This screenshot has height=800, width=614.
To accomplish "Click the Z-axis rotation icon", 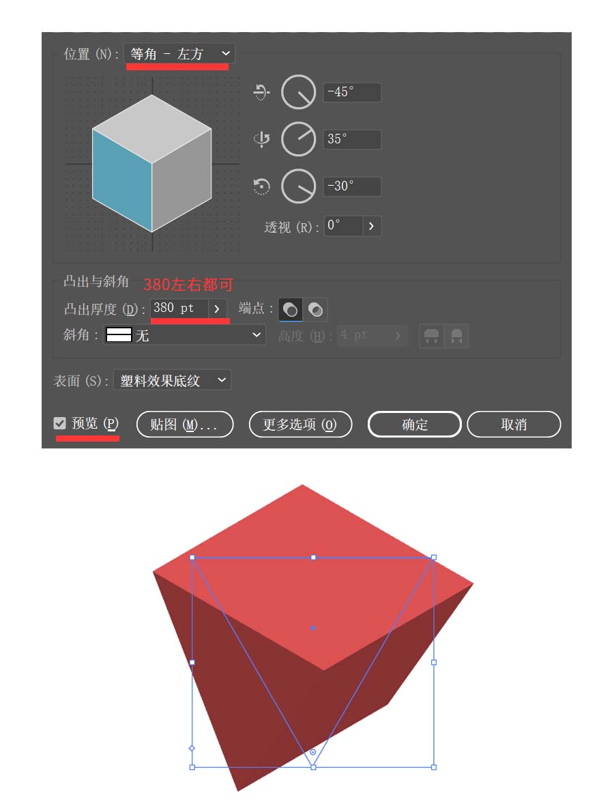I will click(261, 186).
